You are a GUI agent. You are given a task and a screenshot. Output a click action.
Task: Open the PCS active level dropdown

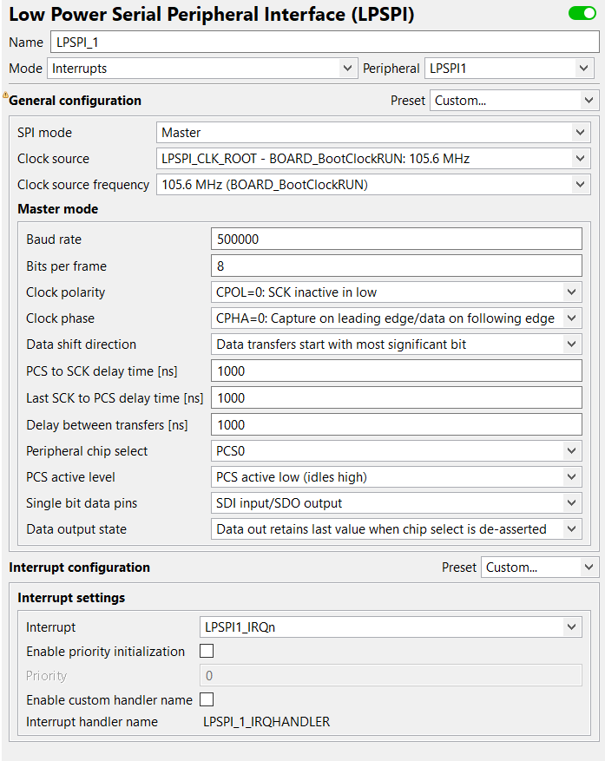pos(396,477)
